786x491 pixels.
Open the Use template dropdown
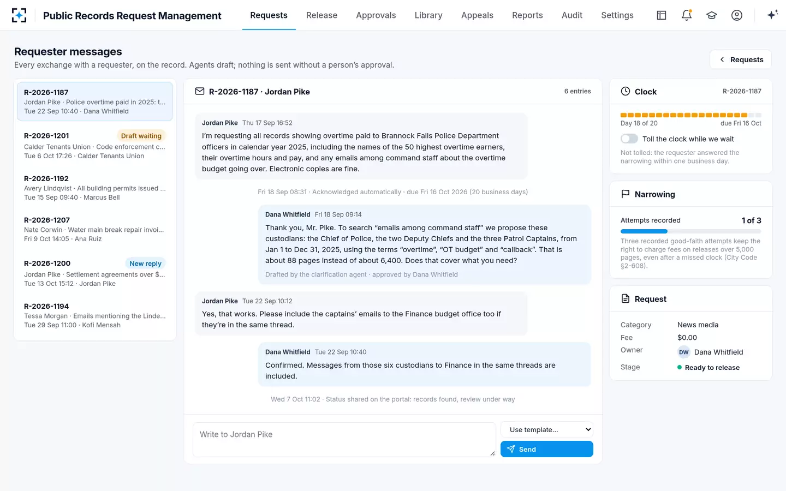coord(547,430)
